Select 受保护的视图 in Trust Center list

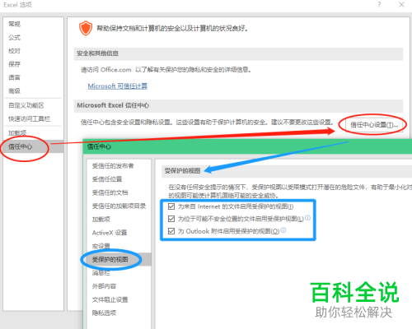point(119,259)
